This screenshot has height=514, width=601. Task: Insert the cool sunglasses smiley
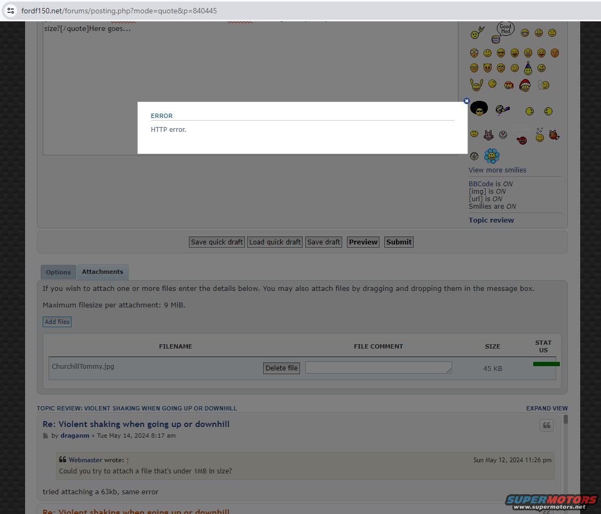pyautogui.click(x=501, y=53)
